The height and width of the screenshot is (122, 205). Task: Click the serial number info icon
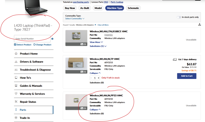click(x=52, y=39)
